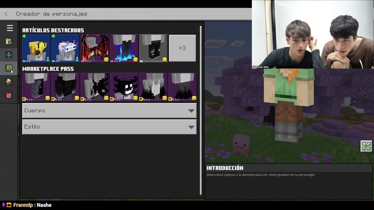374x210 pixels.
Task: Click the purple badge icon beside Franndp
Action: (x=3, y=205)
